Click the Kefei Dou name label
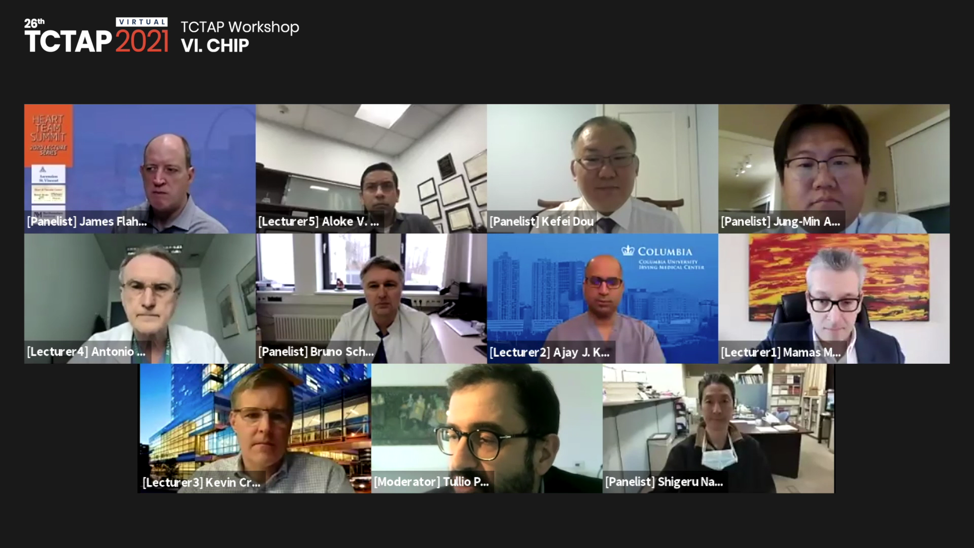The height and width of the screenshot is (548, 974). (542, 222)
